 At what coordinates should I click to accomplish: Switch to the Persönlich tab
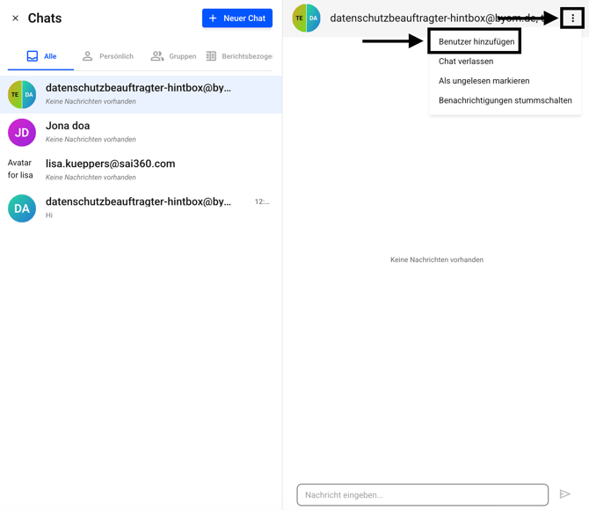(107, 56)
